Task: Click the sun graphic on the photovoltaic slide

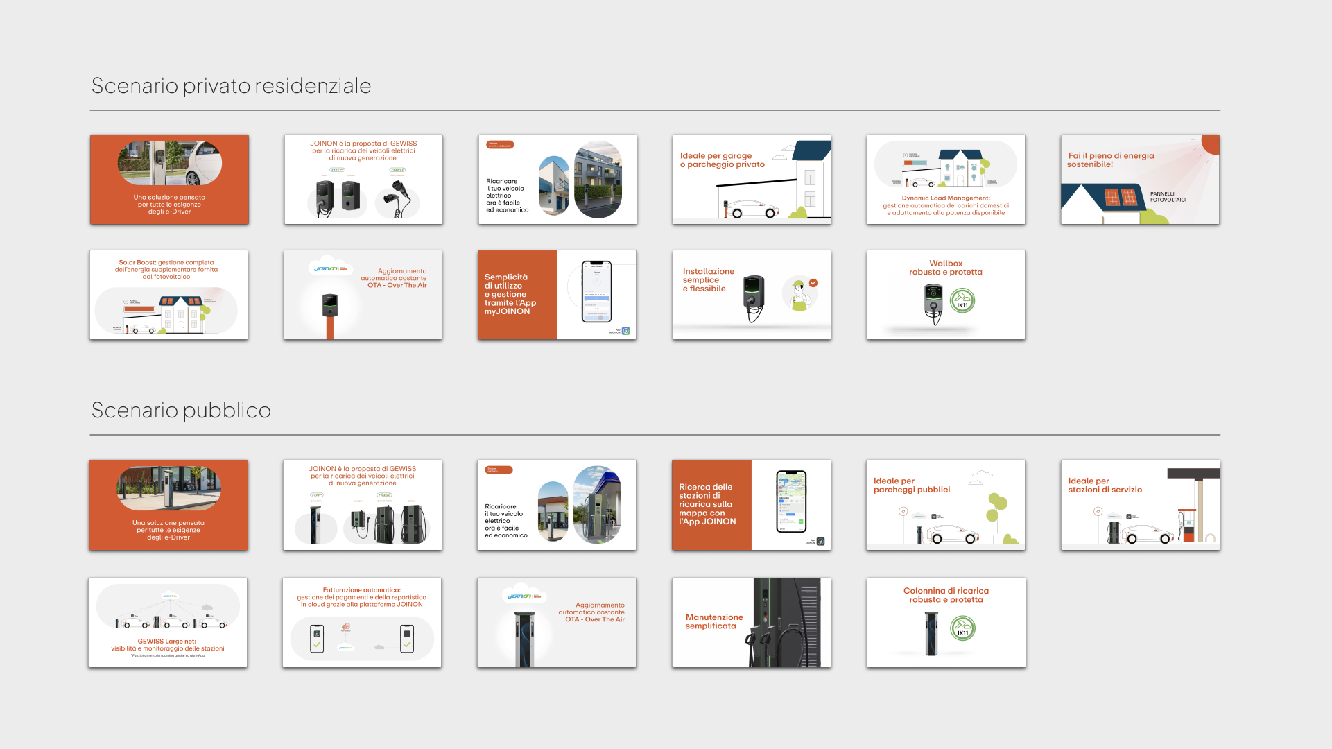Action: [1210, 144]
